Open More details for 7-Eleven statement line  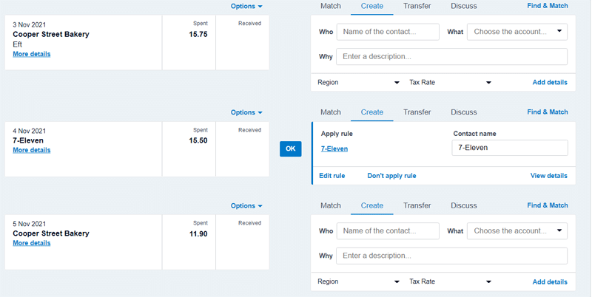(x=31, y=150)
